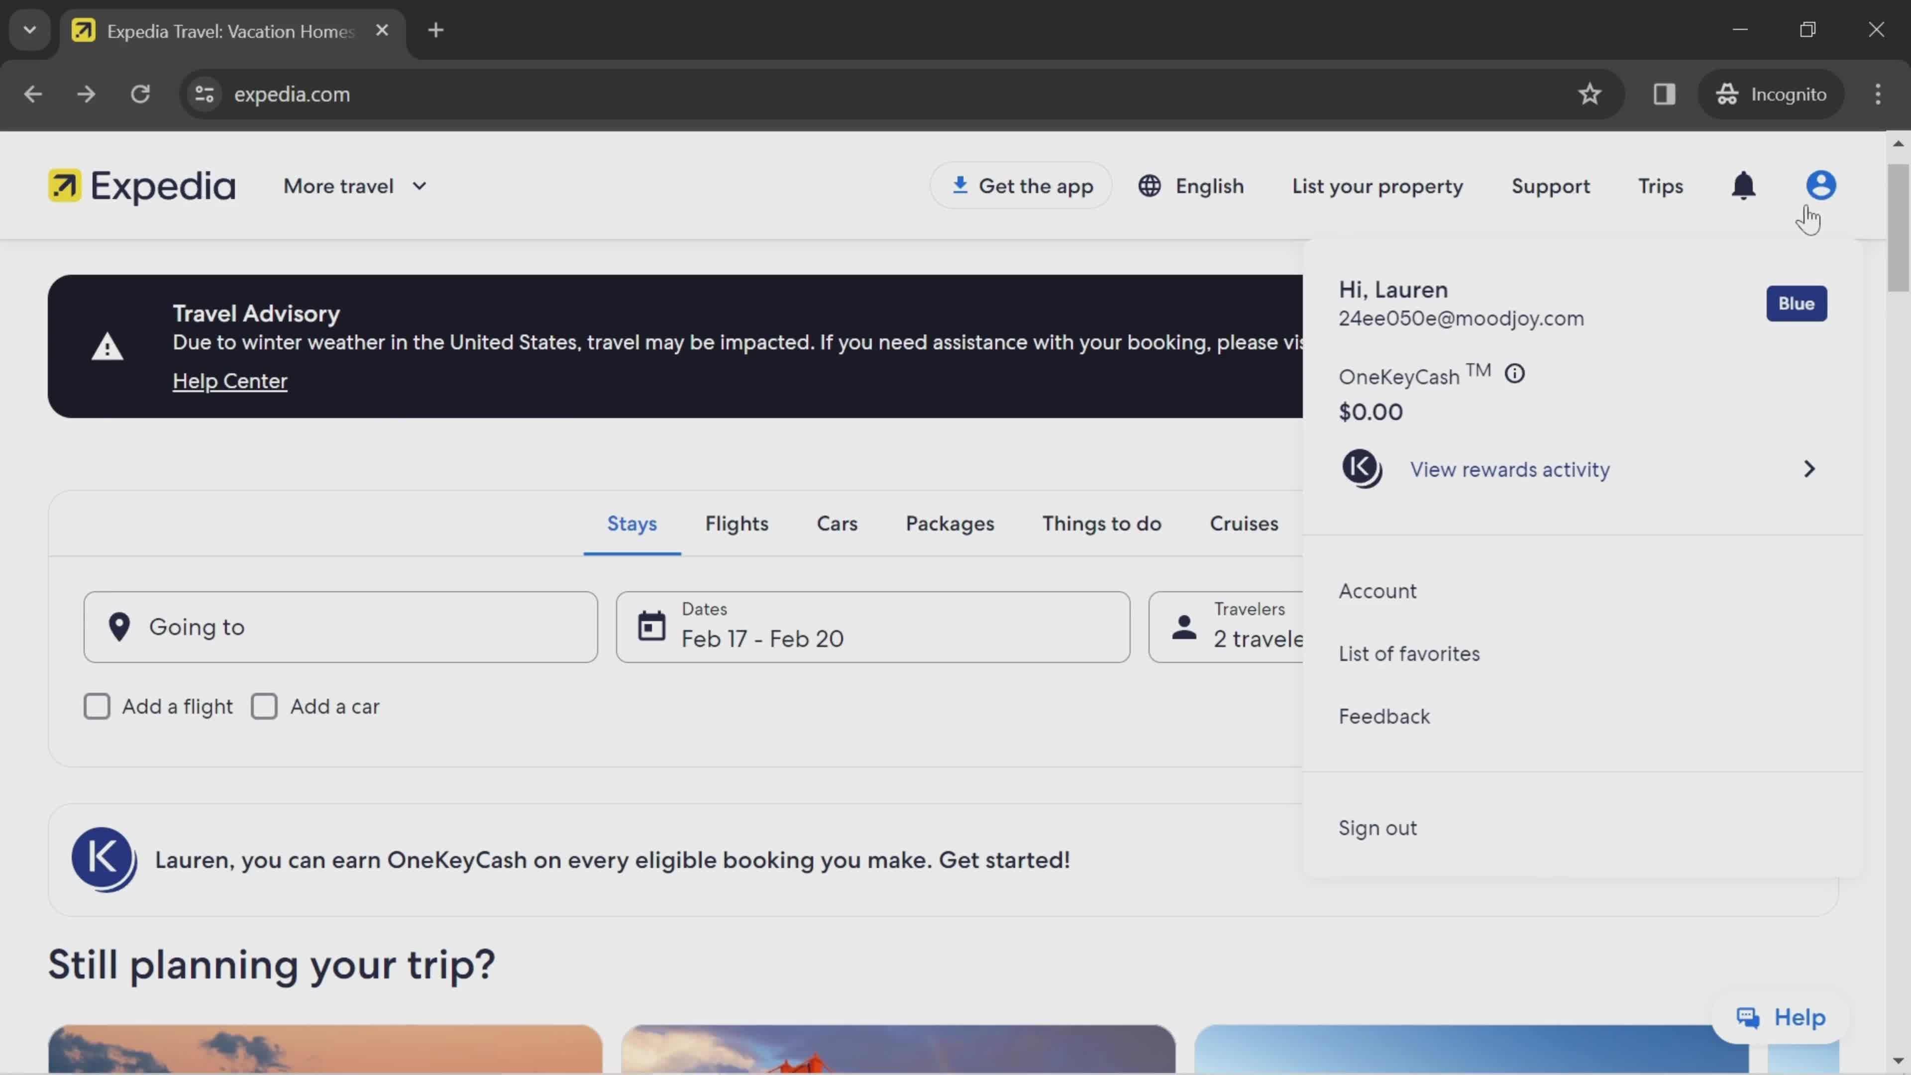Click the email 24ee050e@moodjoy.com
This screenshot has width=1911, height=1075.
tap(1461, 319)
